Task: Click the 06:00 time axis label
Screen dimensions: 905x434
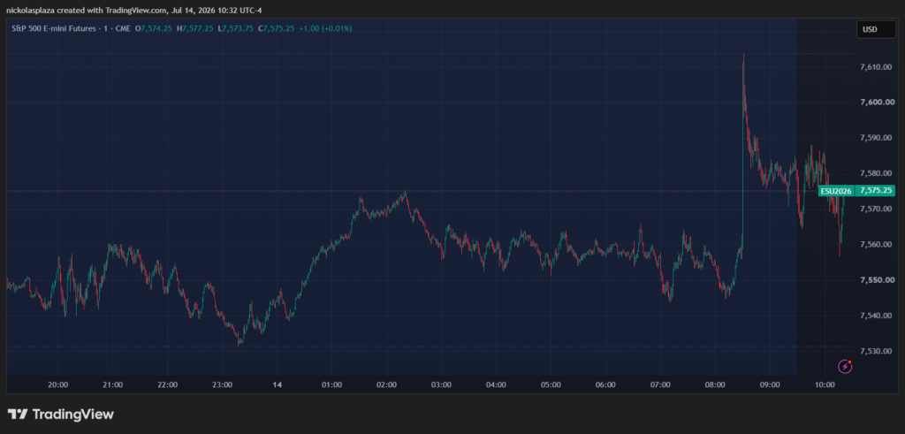Action: coord(605,385)
